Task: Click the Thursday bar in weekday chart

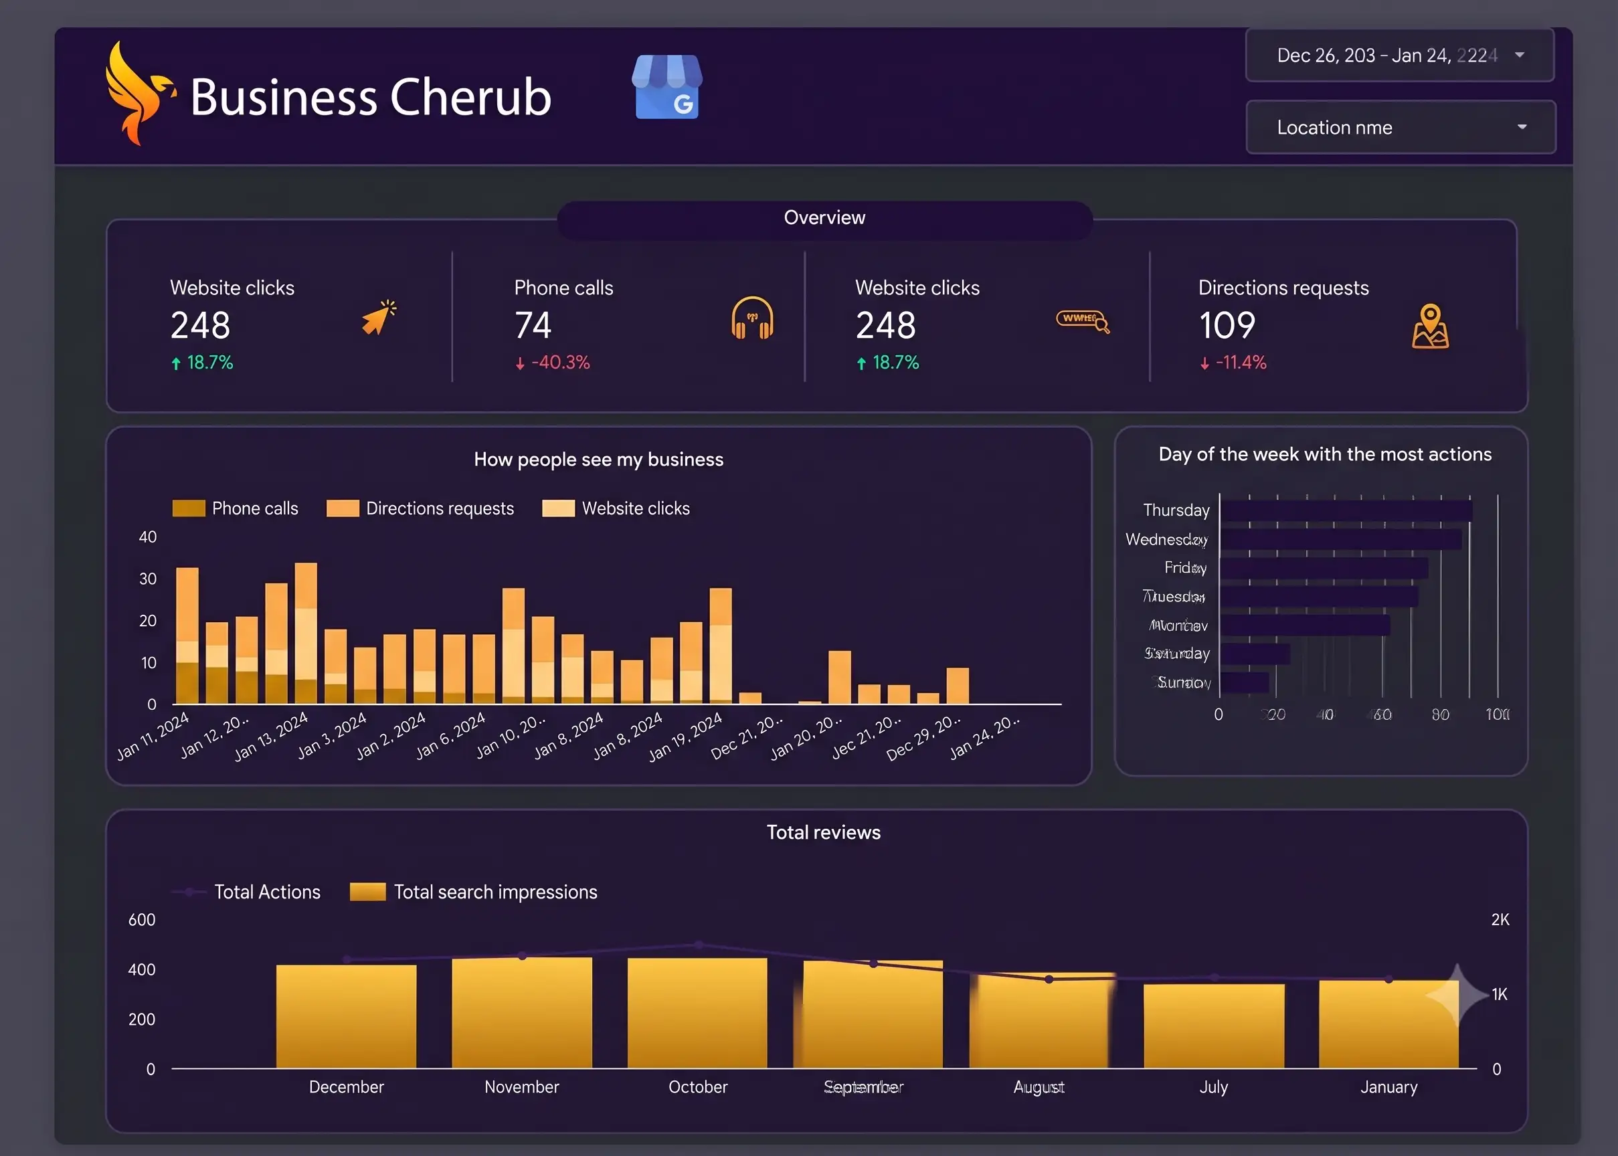Action: tap(1346, 510)
